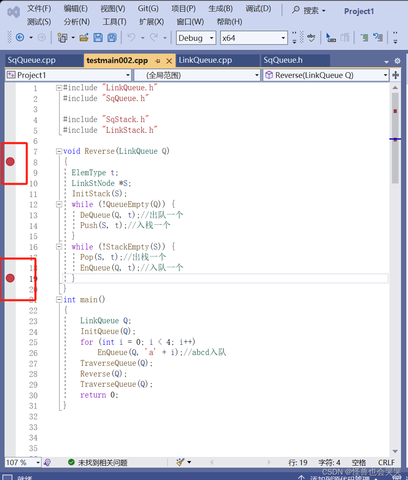
Task: Close the testmain002.cpp tab
Action: [x=169, y=61]
